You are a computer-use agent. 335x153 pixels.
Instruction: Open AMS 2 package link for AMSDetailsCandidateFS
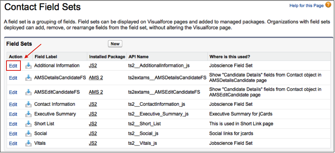tap(96, 78)
